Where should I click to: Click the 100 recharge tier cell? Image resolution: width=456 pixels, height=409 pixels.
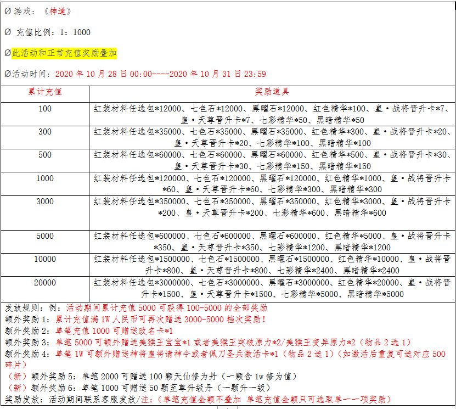45,114
